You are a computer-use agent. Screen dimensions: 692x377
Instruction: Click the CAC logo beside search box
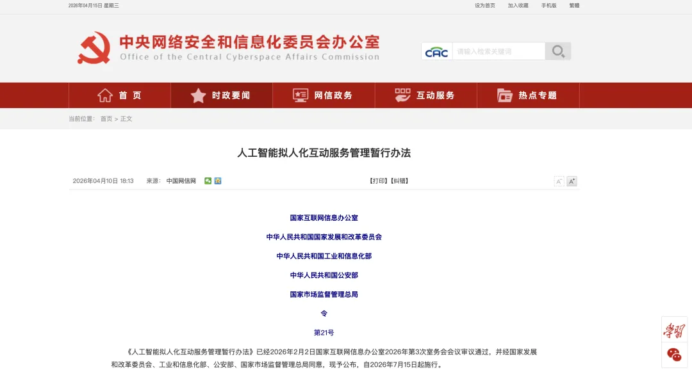[x=436, y=52]
